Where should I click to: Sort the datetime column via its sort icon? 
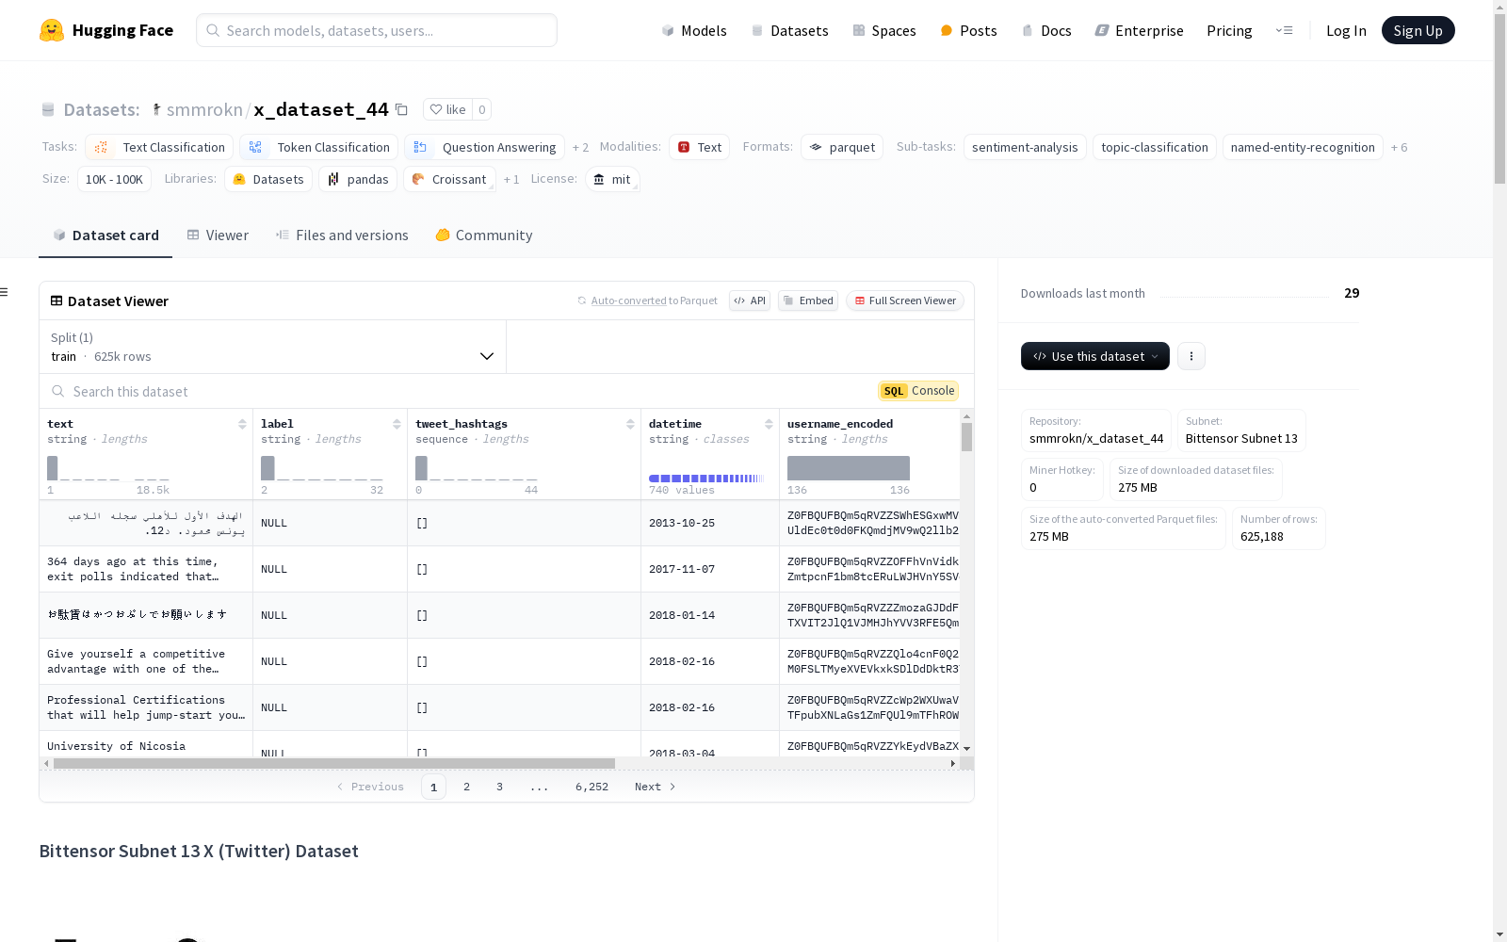(x=769, y=424)
